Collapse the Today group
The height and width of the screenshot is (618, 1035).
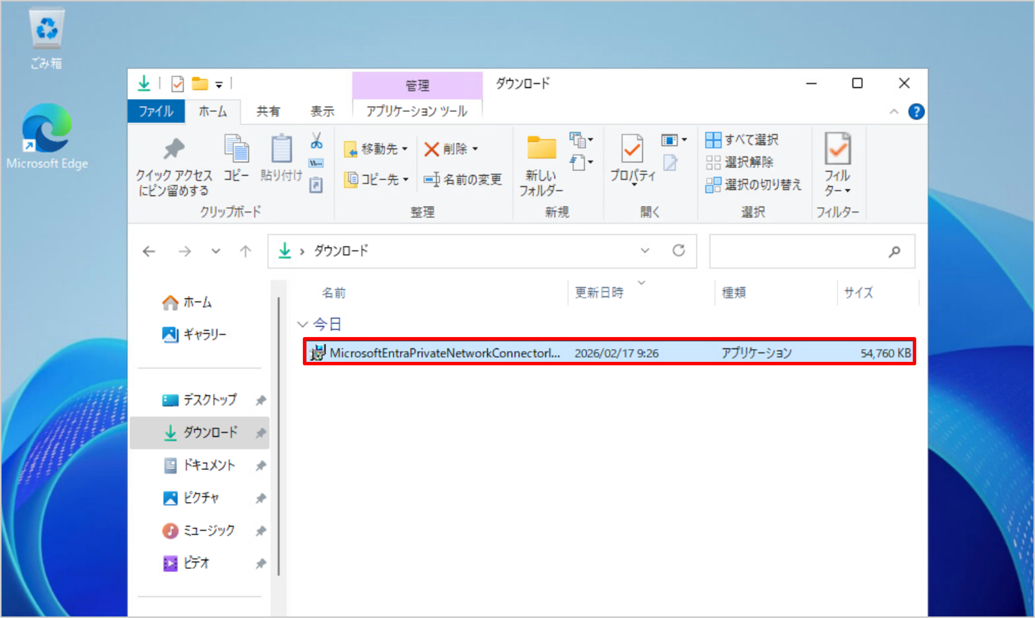click(x=302, y=324)
